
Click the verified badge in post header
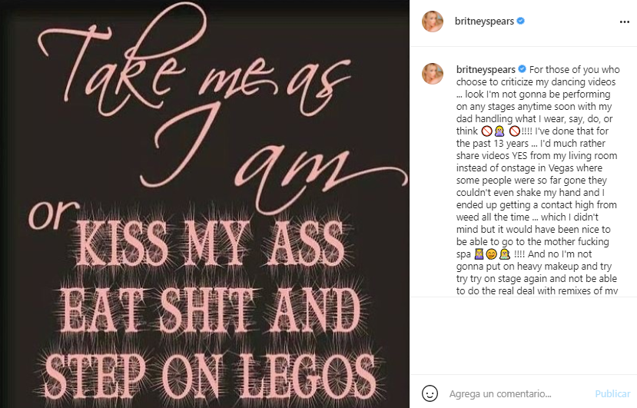521,22
